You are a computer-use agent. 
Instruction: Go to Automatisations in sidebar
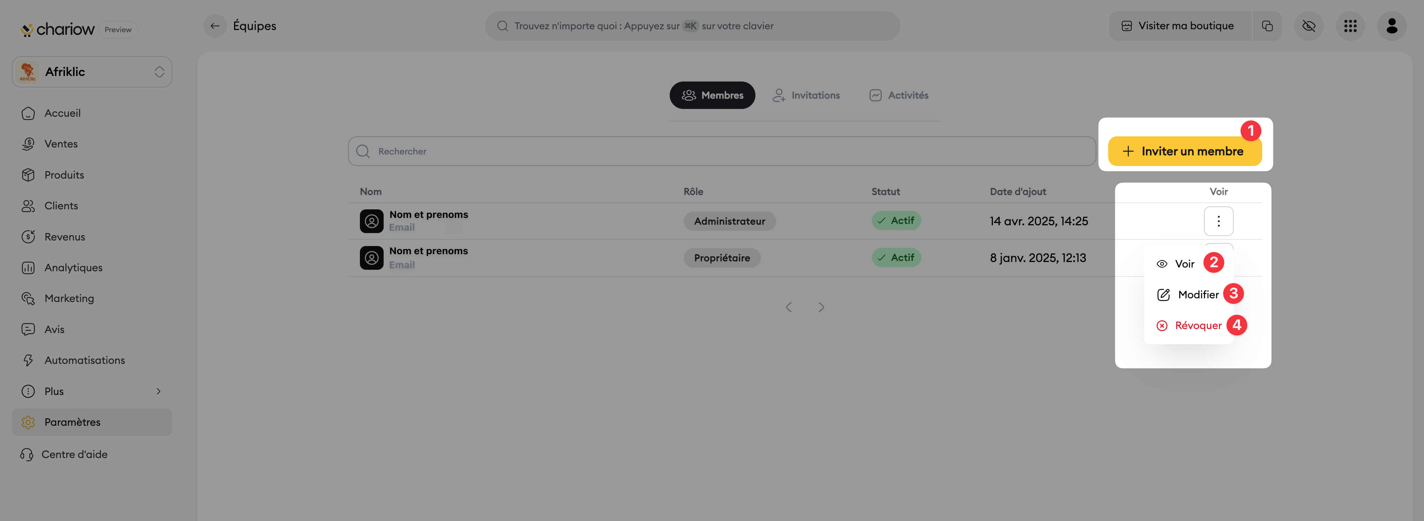[x=84, y=361]
